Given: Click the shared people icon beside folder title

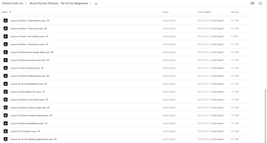Looking at the screenshot, I should pos(96,4).
